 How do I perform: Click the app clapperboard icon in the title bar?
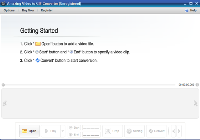(3, 3)
